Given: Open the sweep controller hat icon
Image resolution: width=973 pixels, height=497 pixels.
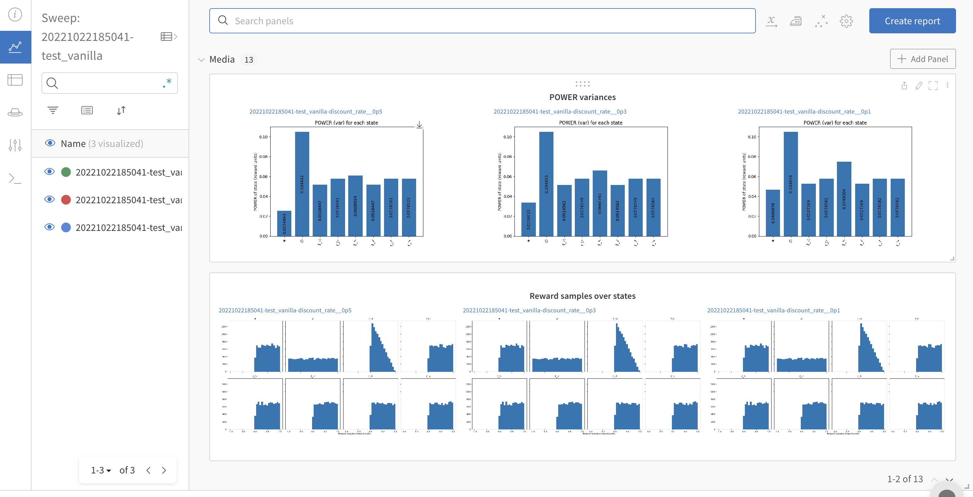Looking at the screenshot, I should pyautogui.click(x=15, y=112).
